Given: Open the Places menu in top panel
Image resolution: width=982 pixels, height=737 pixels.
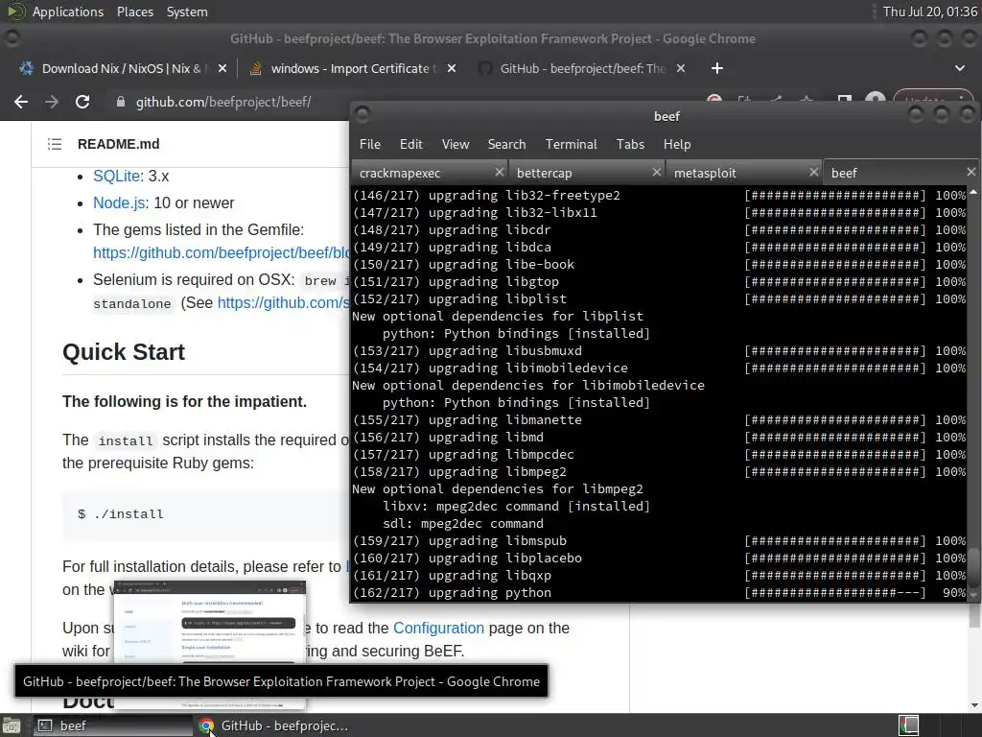Looking at the screenshot, I should [134, 12].
